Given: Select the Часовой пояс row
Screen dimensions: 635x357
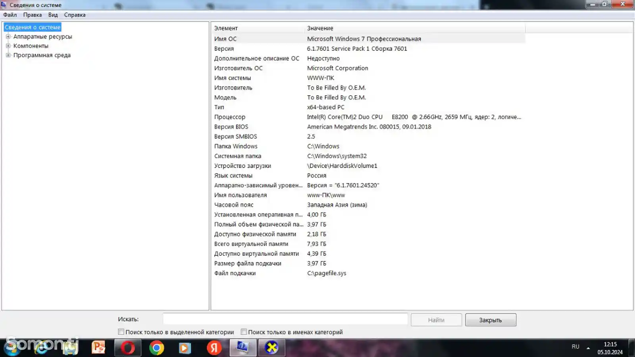Looking at the screenshot, I should (368, 205).
